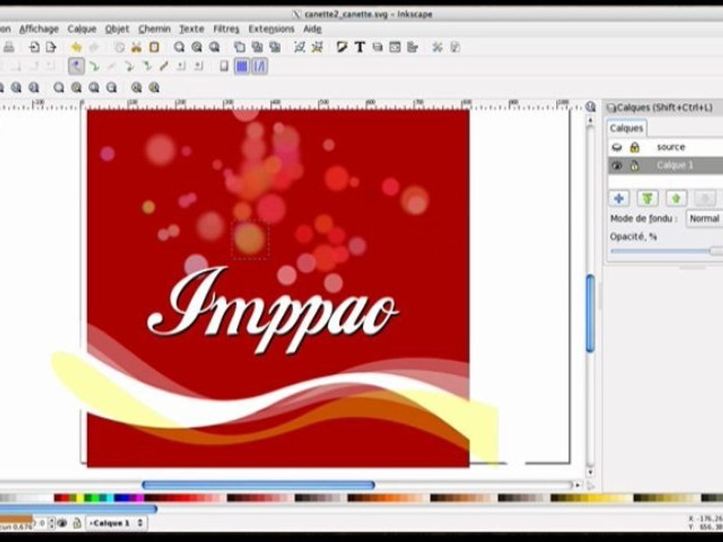Lock the Calque 1 layer padlock
The height and width of the screenshot is (542, 723).
tap(635, 166)
